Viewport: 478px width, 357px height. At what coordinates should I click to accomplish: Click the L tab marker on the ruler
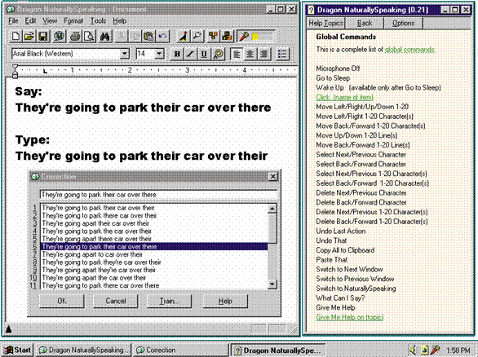click(45, 71)
